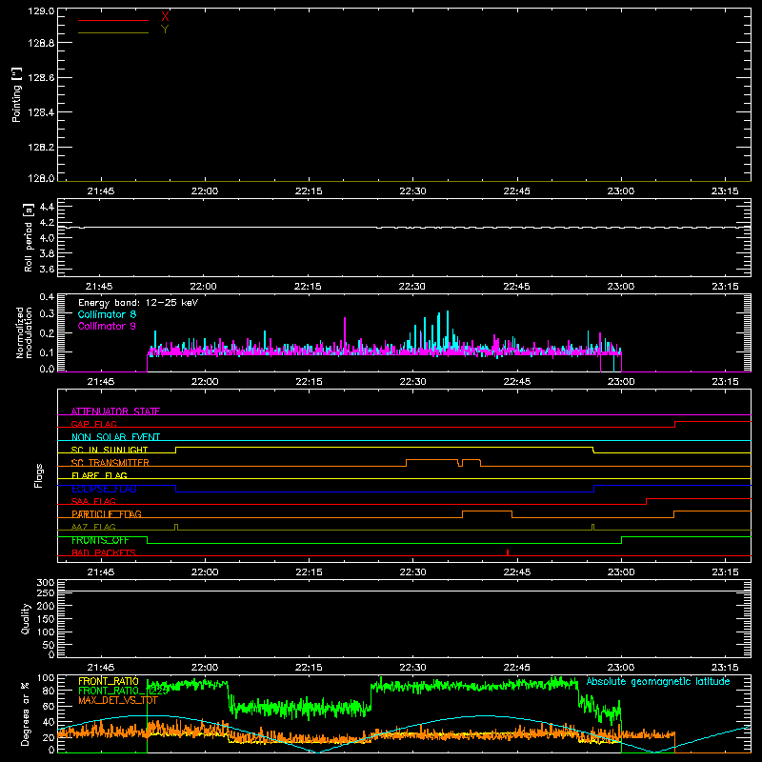
Task: Click the green "FRONTS_OFF" label
Action: click(100, 540)
